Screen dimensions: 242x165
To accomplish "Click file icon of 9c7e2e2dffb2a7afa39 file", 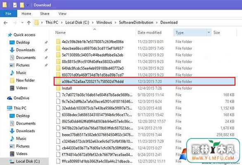I will click(58, 101).
